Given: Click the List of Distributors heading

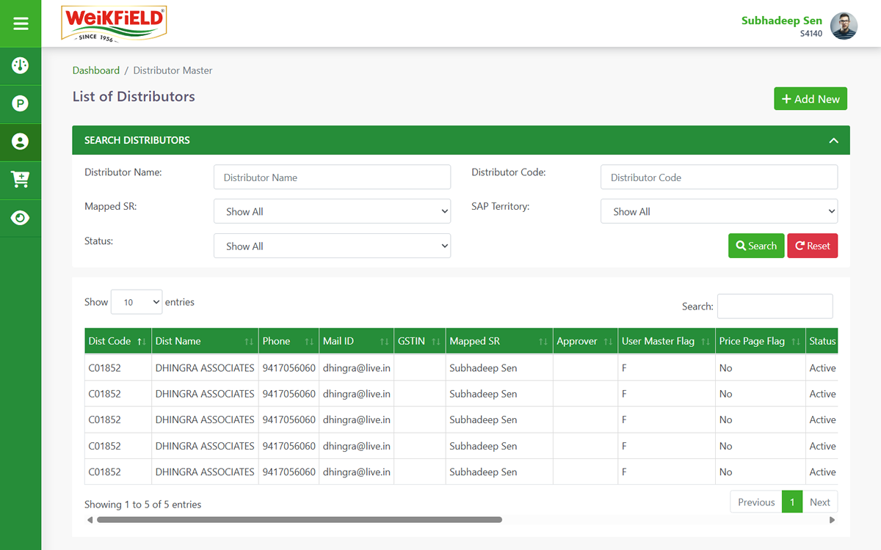Looking at the screenshot, I should 134,97.
